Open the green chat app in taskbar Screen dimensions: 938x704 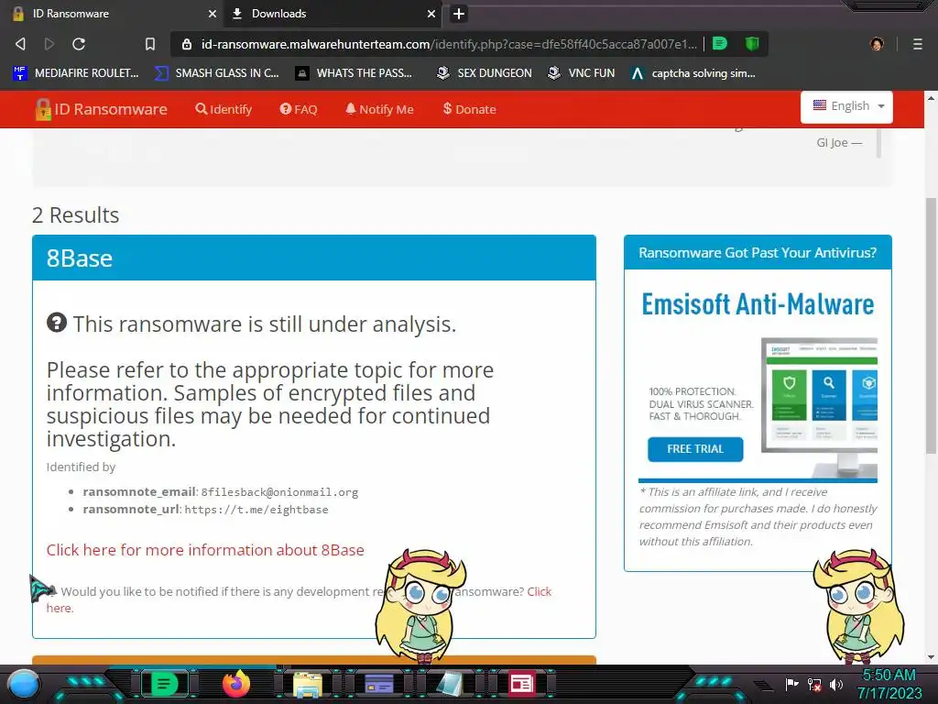click(x=164, y=684)
